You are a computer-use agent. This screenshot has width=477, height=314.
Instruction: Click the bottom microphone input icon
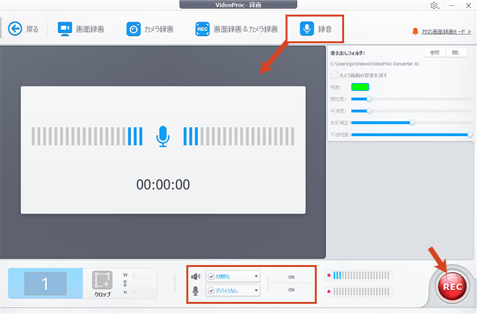click(x=195, y=291)
